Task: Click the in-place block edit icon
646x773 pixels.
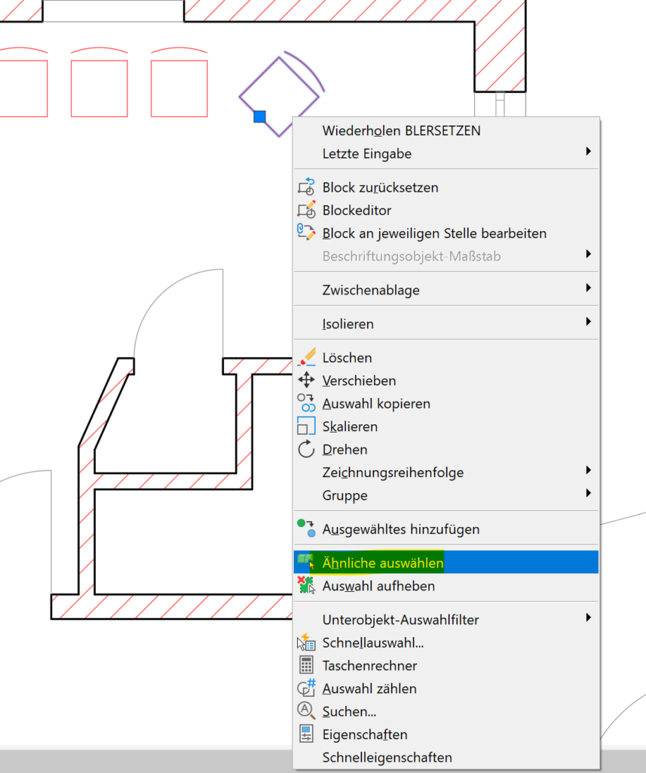Action: 306,233
